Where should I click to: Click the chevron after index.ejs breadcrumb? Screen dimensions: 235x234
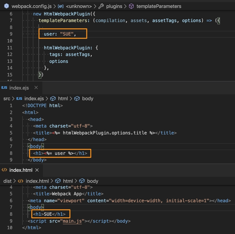[47, 99]
